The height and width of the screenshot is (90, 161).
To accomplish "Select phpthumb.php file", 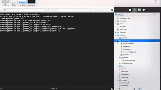I will tap(130, 60).
